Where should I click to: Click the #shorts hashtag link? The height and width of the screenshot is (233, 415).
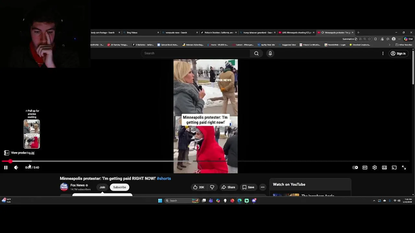point(164,178)
